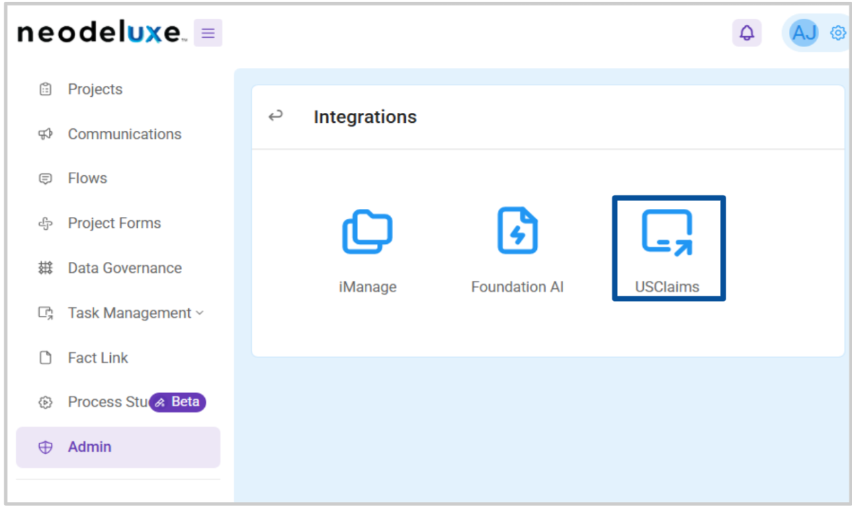Open Fact Link in the sidebar
The width and height of the screenshot is (852, 506).
click(x=98, y=358)
